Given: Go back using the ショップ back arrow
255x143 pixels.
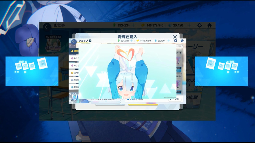Looking at the screenshot, I should (x=74, y=42).
